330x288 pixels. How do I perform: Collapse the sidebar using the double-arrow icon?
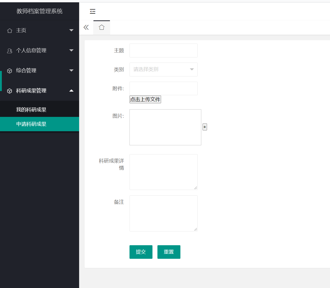point(86,27)
